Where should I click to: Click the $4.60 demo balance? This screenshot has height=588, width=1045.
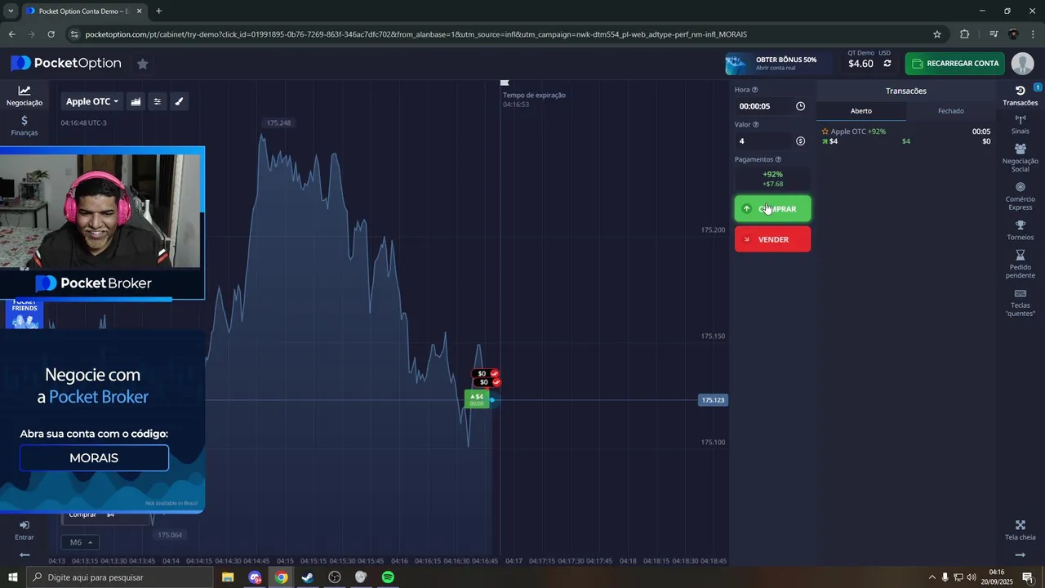point(860,64)
